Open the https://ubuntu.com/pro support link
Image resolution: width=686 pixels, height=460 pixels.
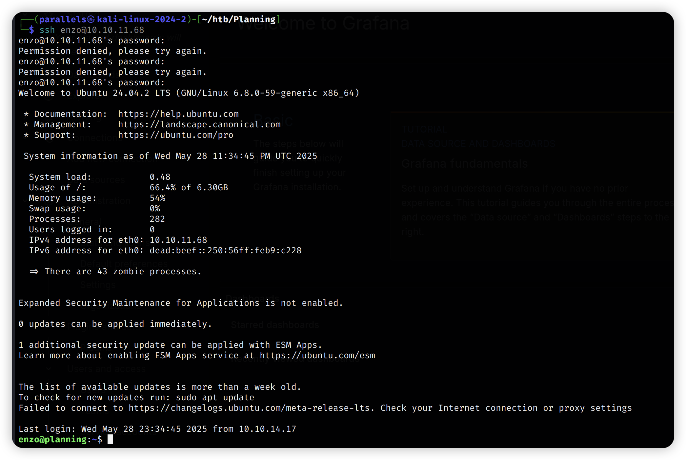point(175,135)
